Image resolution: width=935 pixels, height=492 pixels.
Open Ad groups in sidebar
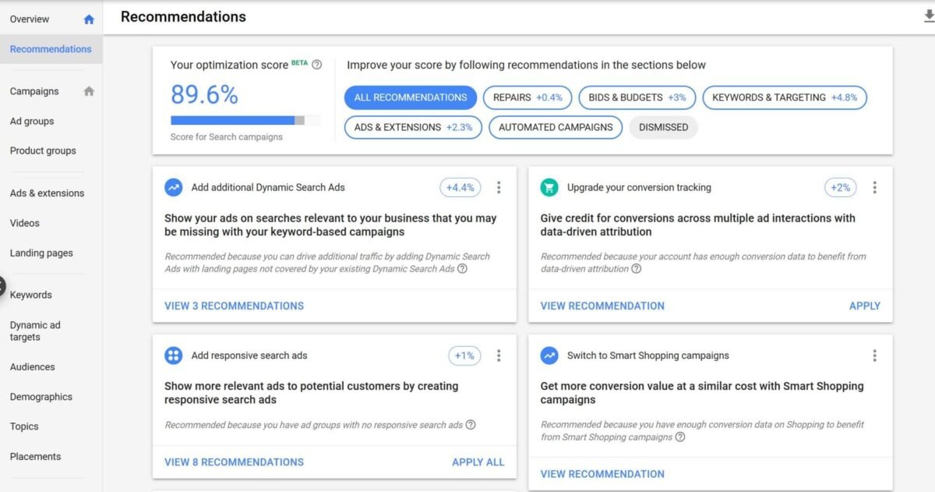click(x=32, y=121)
